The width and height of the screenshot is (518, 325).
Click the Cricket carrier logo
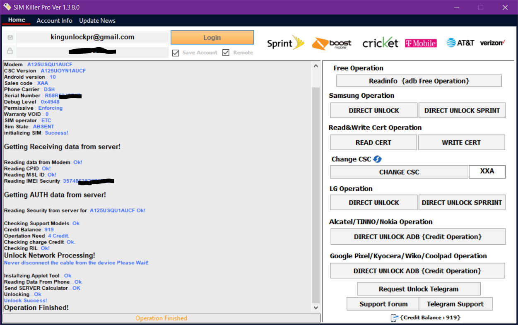tap(381, 42)
